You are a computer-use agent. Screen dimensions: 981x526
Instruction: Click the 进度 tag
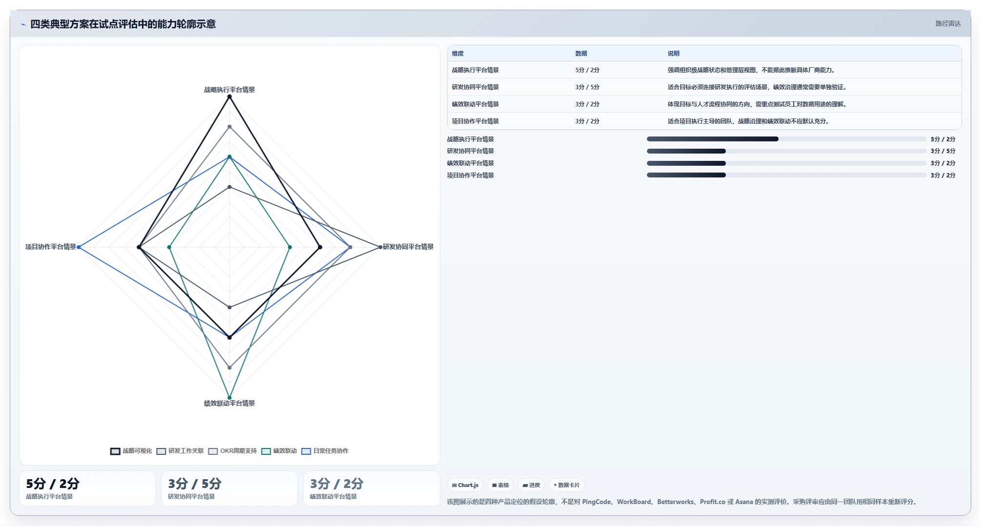click(x=531, y=485)
